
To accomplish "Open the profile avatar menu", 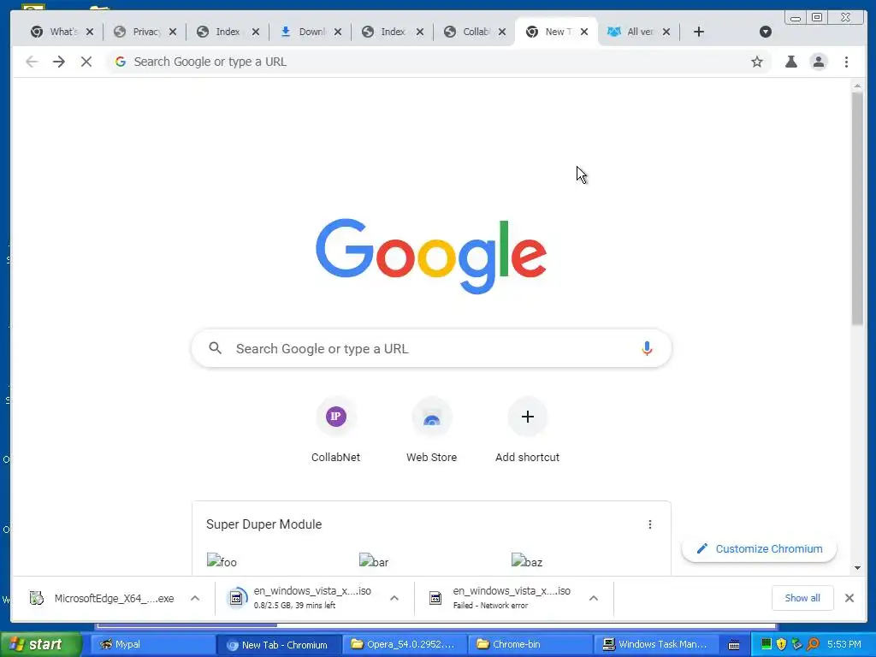I will click(819, 62).
